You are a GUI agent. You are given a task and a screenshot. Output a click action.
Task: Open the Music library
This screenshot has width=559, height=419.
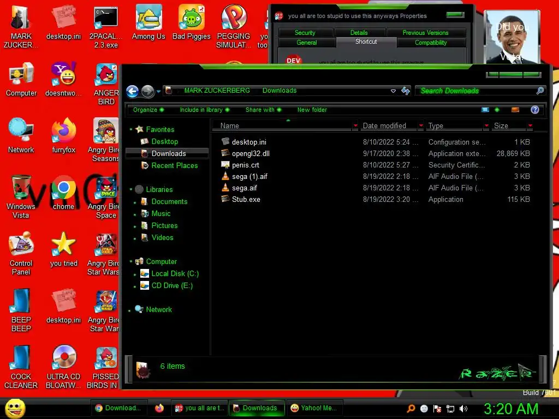pyautogui.click(x=161, y=213)
